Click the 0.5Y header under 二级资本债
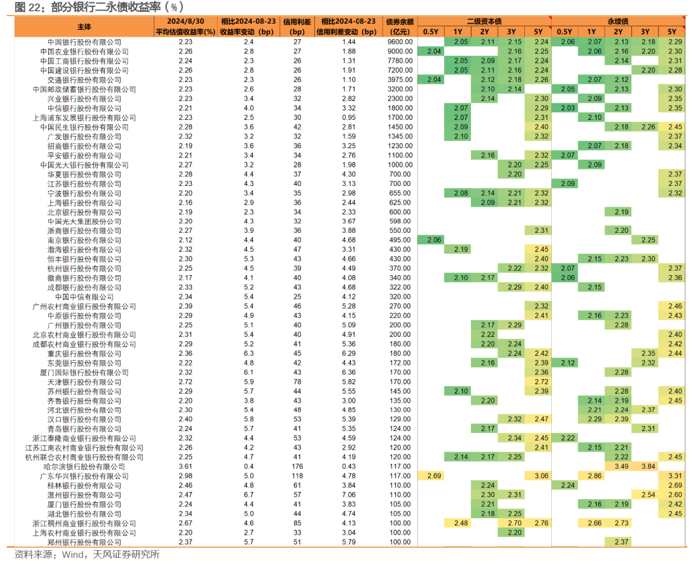The width and height of the screenshot is (693, 565). tap(431, 32)
